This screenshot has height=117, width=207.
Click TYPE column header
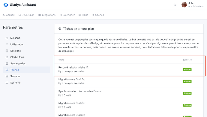point(61,60)
